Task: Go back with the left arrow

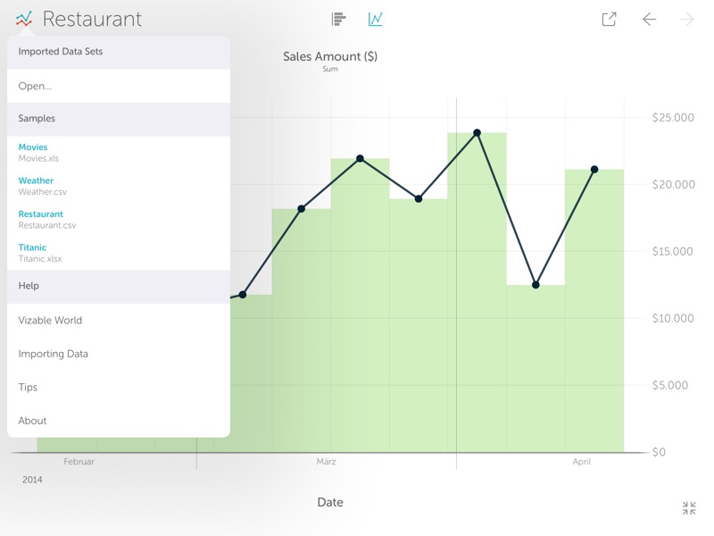Action: pyautogui.click(x=650, y=19)
